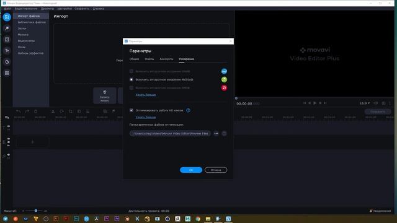
Task: Open the More tools grid icon
Action: click(x=7, y=73)
